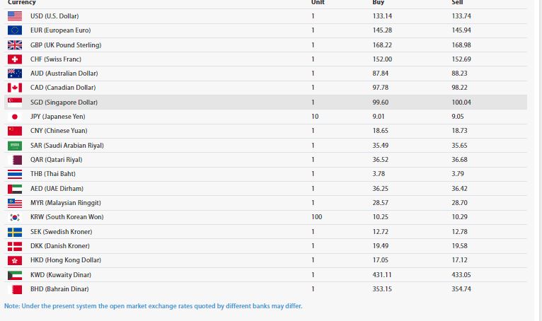Click the BHD (Bahrain Dinar) label

[x=59, y=289]
